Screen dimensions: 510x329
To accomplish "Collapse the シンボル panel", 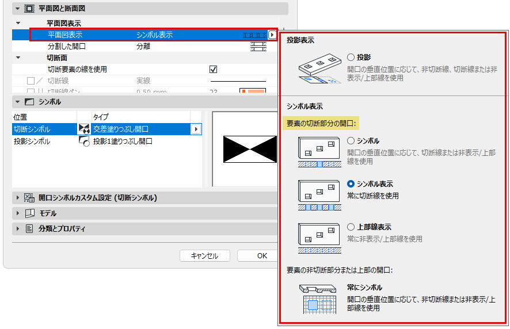I will pyautogui.click(x=18, y=102).
